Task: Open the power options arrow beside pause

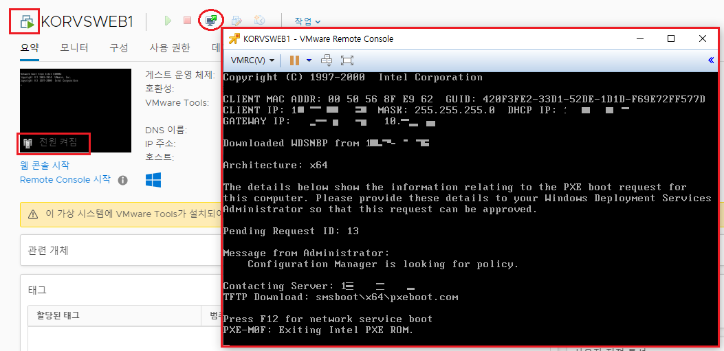Action: coord(309,60)
